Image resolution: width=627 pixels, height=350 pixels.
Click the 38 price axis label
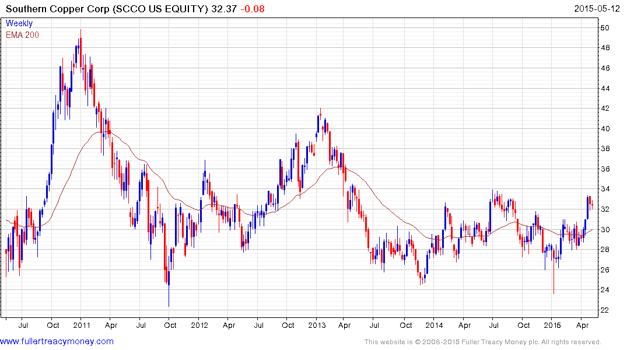point(605,149)
